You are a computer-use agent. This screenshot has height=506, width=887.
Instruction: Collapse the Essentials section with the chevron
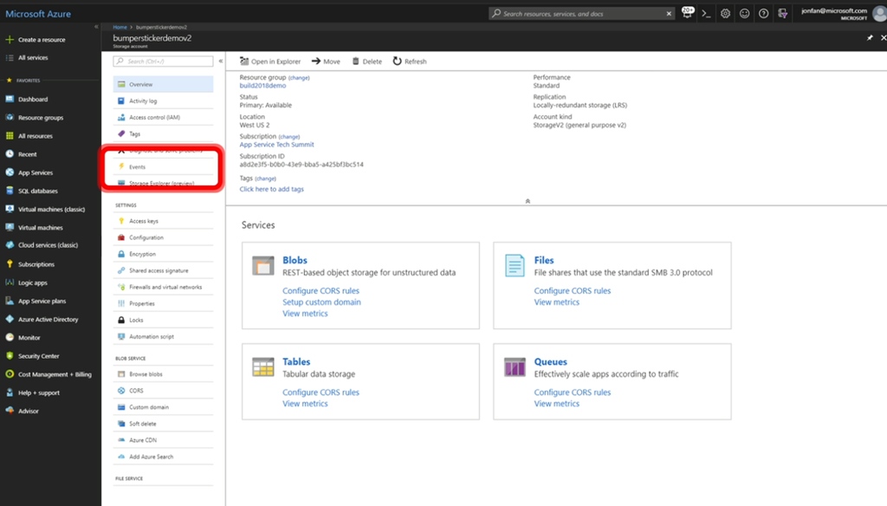tap(528, 200)
